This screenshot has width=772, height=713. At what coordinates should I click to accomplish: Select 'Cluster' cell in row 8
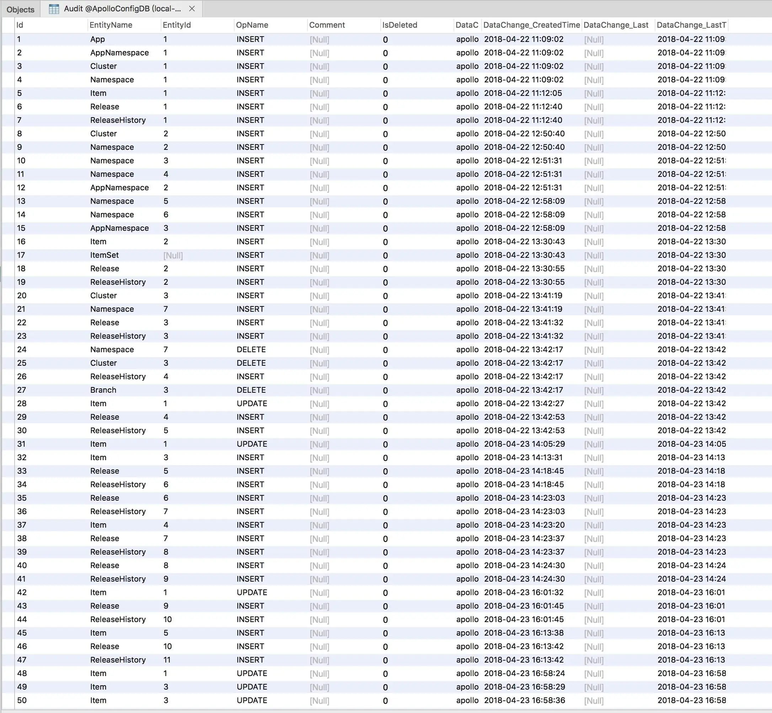tap(103, 134)
